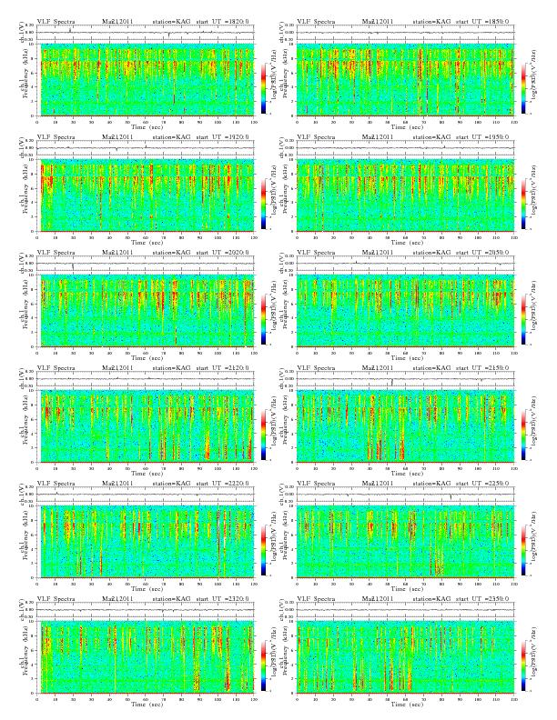Choose the spectrogram starting UT 2350
The width and height of the screenshot is (557, 720).
(x=405, y=657)
